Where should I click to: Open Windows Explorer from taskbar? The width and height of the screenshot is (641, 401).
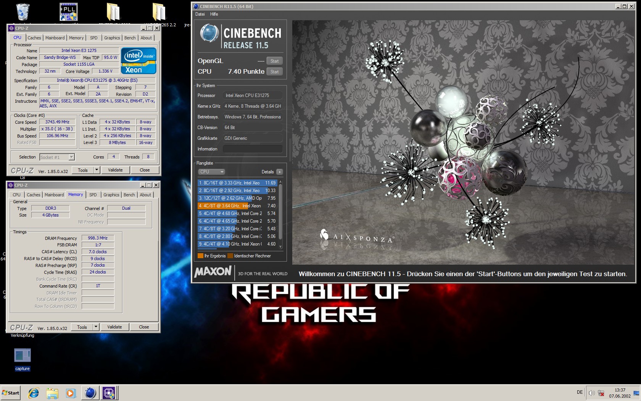[x=52, y=393]
